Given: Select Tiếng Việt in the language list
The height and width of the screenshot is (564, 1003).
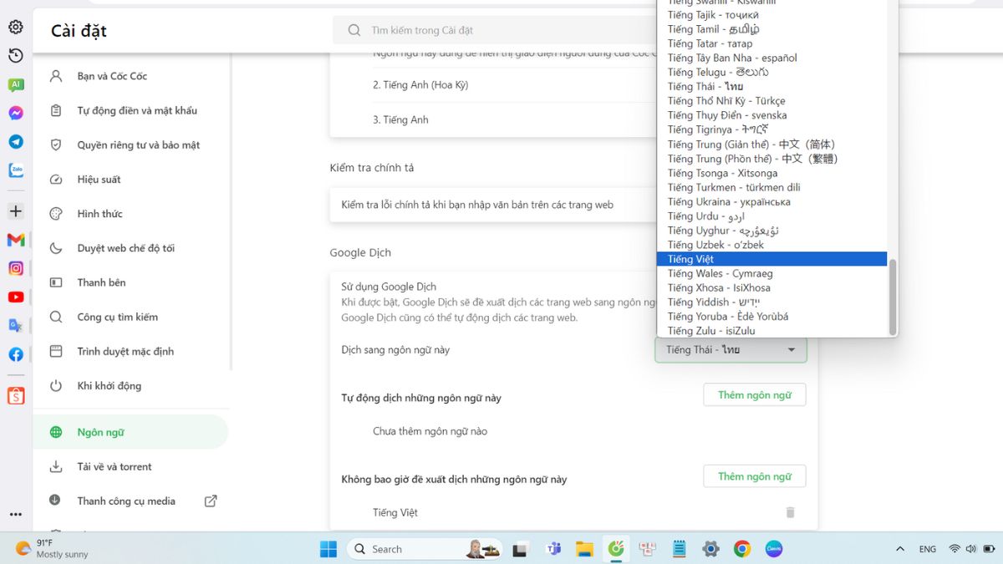Looking at the screenshot, I should click(x=771, y=259).
